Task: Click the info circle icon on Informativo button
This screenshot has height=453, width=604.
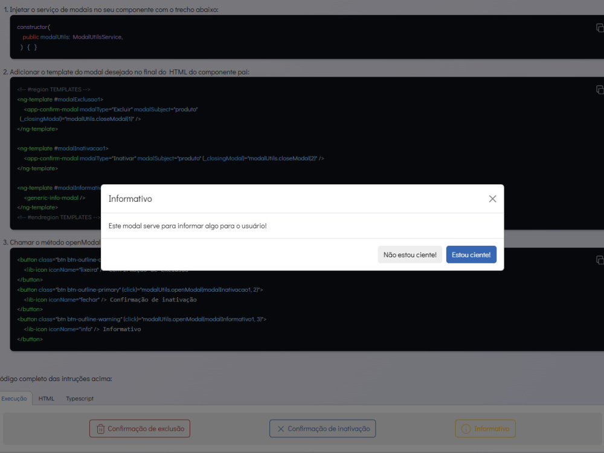Action: (466, 429)
